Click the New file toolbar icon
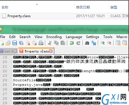Viewport: 129px width, 105px height. pyautogui.click(x=2, y=43)
